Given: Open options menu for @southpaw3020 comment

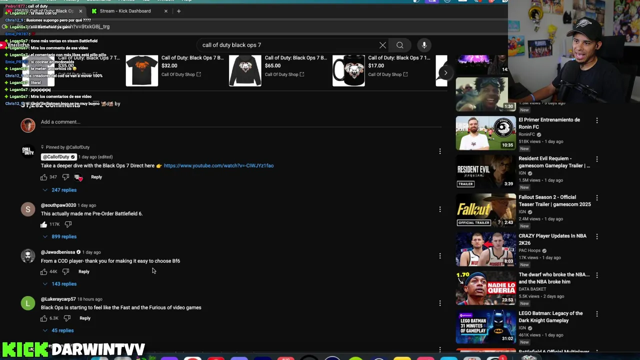Looking at the screenshot, I should pos(440,209).
